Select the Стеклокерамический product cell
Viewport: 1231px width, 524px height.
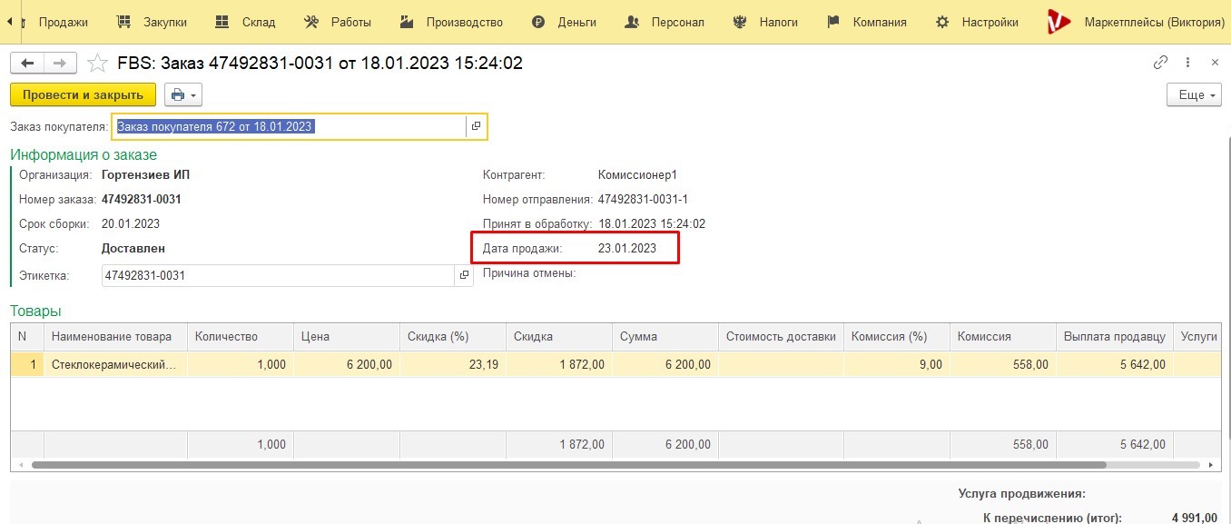point(115,364)
